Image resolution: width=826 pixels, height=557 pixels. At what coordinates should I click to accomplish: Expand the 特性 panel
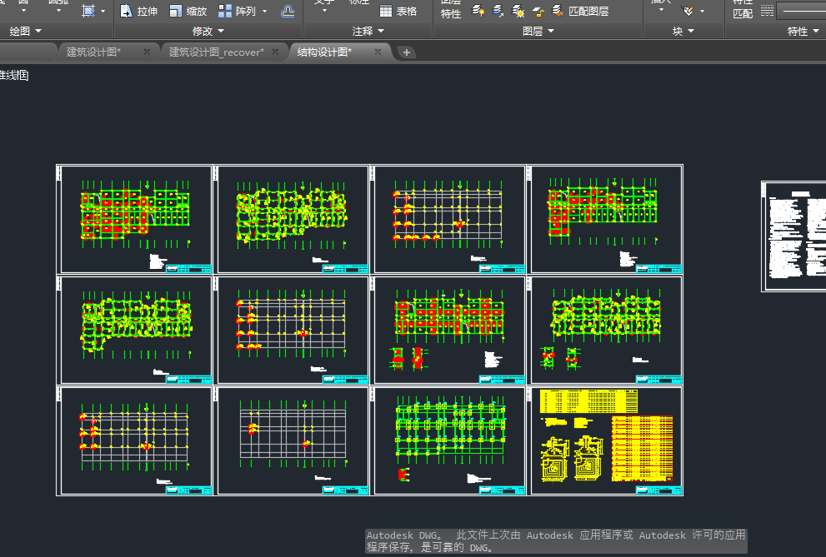coord(803,31)
